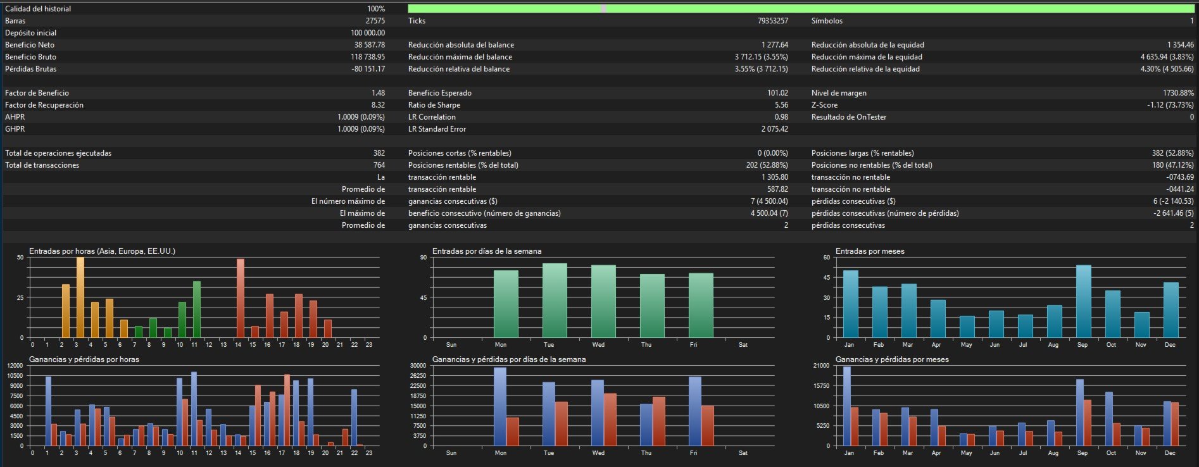This screenshot has height=467, width=1199.
Task: Click chart title "Entradas por días de la semana"
Action: coord(487,251)
